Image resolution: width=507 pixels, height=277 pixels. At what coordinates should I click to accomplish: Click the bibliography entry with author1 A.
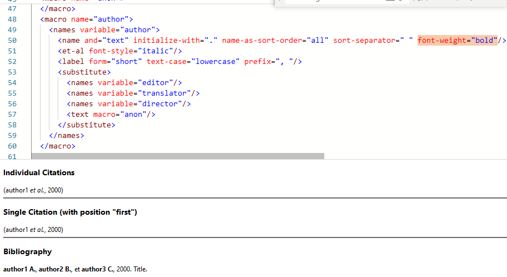coord(75,269)
